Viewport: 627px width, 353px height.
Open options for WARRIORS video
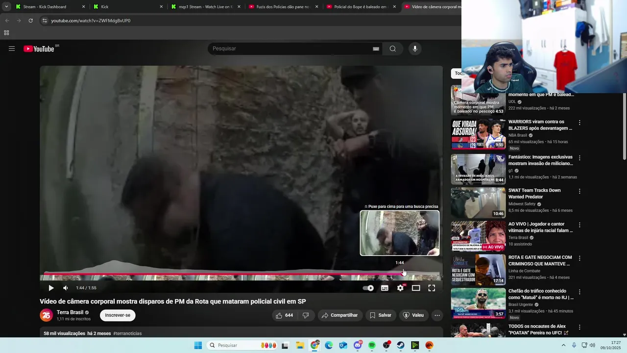click(579, 123)
